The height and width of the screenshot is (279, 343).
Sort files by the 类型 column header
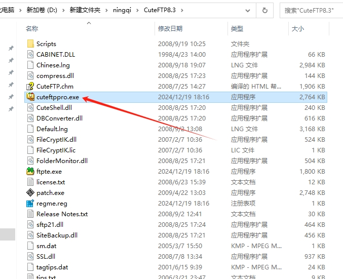(237, 29)
